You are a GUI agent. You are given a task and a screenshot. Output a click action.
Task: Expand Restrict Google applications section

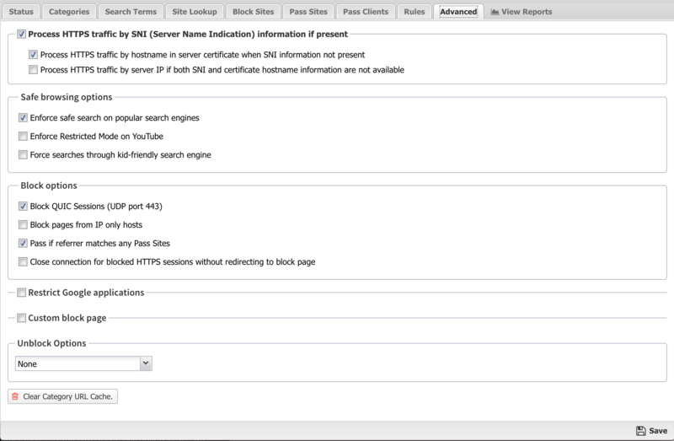[x=22, y=293]
